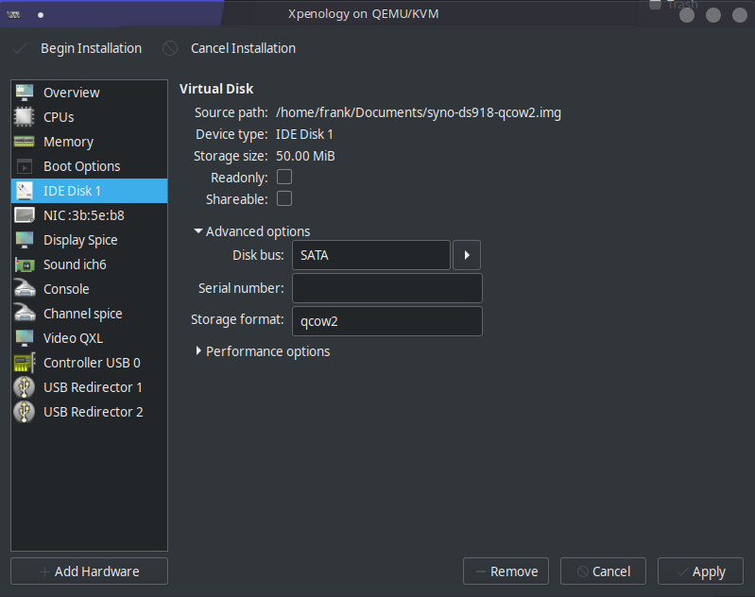Enable the Readonly checkbox

[x=284, y=178]
